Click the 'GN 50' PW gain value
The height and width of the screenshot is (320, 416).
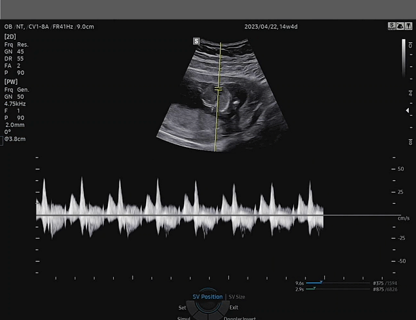pyautogui.click(x=14, y=97)
